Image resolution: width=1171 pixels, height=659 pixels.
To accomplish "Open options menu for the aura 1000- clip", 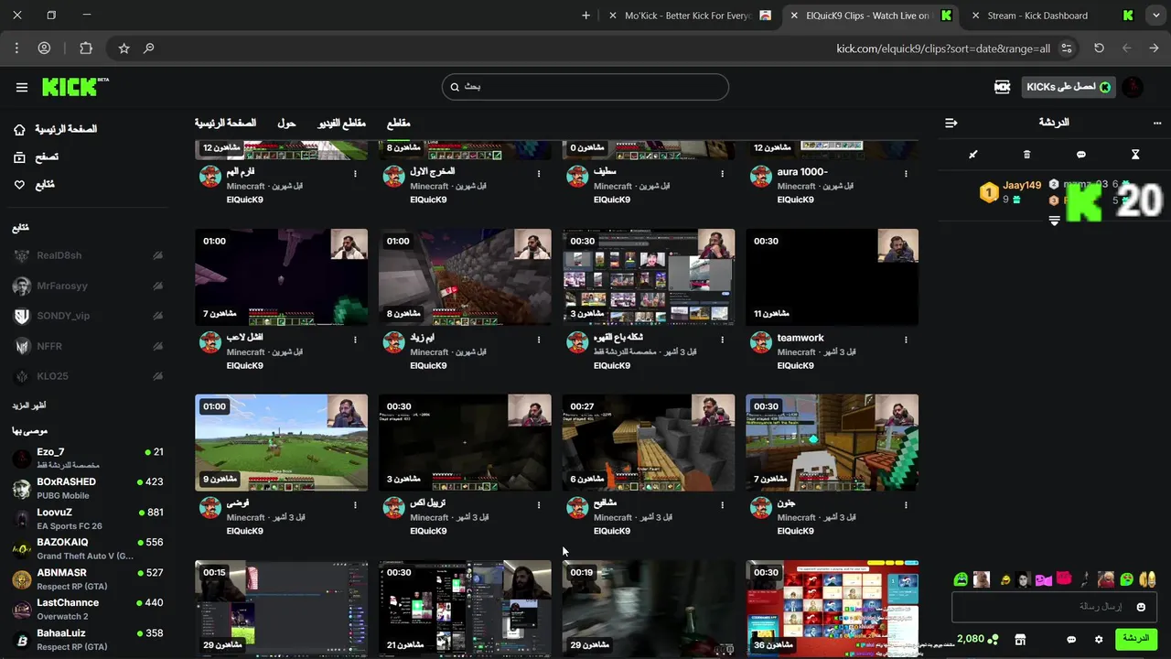I will click(906, 174).
